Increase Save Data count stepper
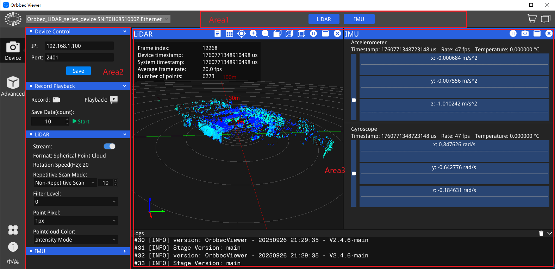Image resolution: width=555 pixels, height=269 pixels. 67,119
